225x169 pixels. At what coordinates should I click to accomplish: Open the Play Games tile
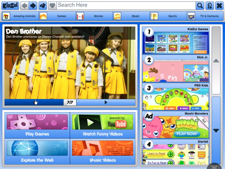click(37, 125)
